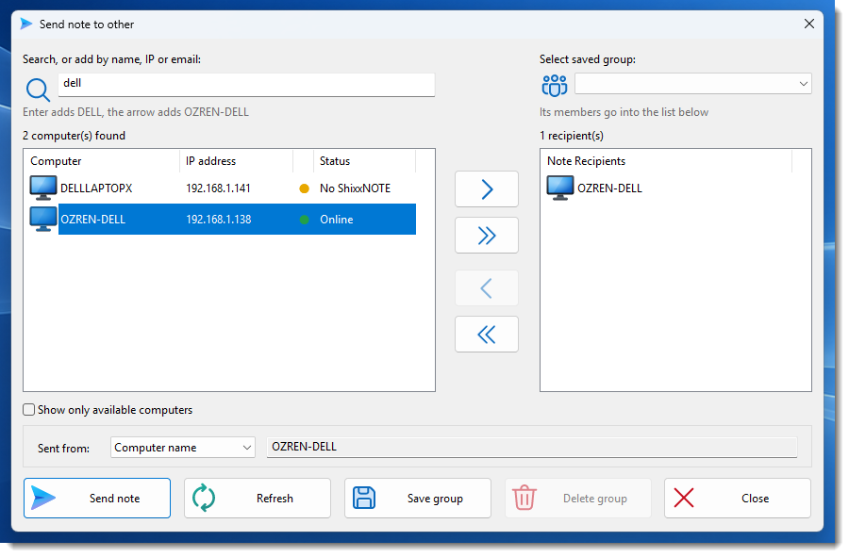This screenshot has width=849, height=557.
Task: Sort by the IP address column header
Action: coord(236,161)
